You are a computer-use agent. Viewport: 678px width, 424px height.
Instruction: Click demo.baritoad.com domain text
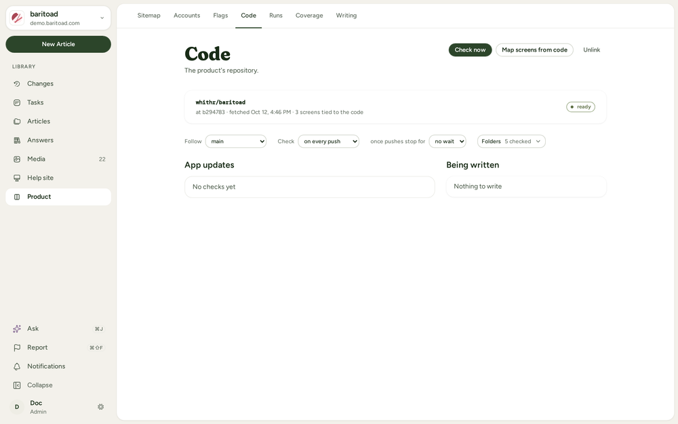click(x=55, y=23)
